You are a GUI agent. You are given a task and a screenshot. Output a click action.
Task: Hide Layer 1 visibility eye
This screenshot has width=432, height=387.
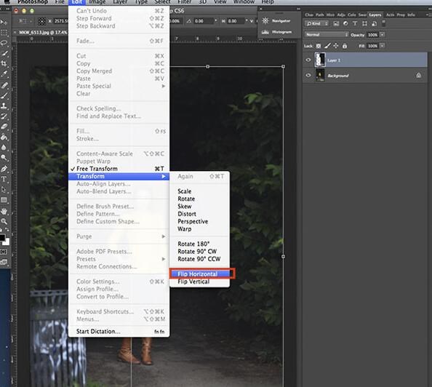point(308,60)
